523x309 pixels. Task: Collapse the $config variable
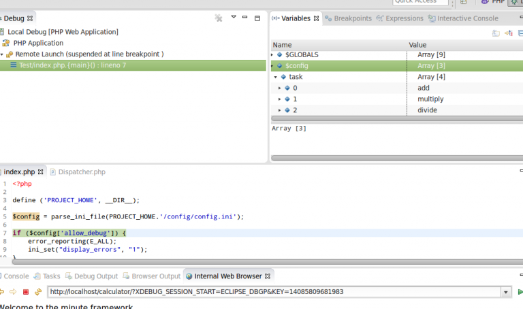pyautogui.click(x=272, y=66)
